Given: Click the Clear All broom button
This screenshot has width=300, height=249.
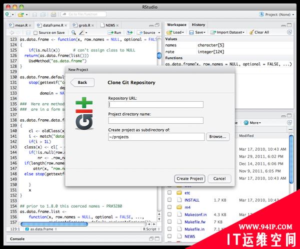Looking at the screenshot, I should [259, 32].
